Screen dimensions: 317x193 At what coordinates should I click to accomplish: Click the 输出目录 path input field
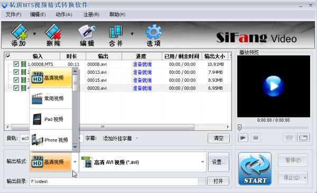tap(114, 181)
